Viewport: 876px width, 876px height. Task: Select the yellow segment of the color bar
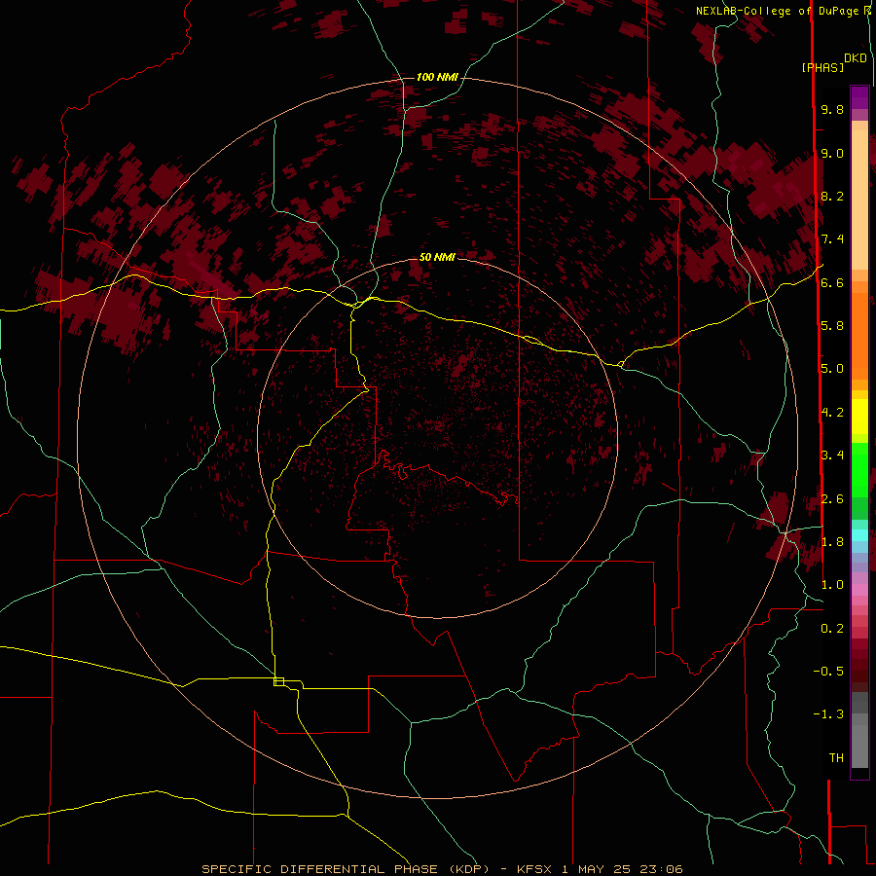tap(859, 417)
